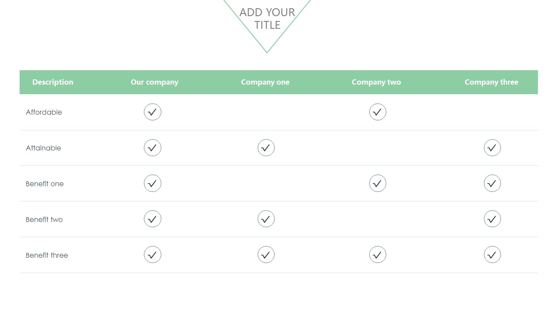This screenshot has width=558, height=314.
Task: Click the ADD YOUR TITLE placeholder text
Action: point(267,19)
